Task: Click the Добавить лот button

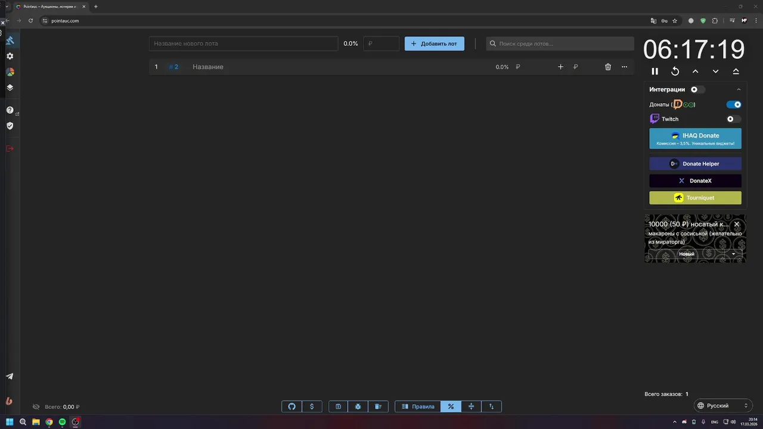Action: pos(435,43)
